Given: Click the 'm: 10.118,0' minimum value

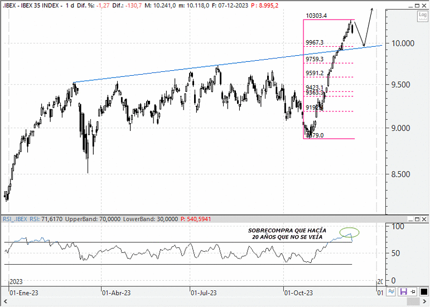Looking at the screenshot, I should 194,6.
